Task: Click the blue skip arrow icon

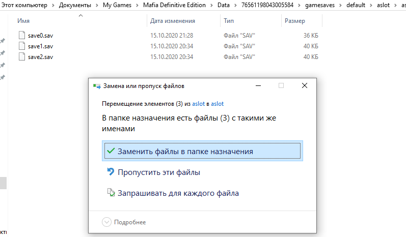Action: point(111,172)
